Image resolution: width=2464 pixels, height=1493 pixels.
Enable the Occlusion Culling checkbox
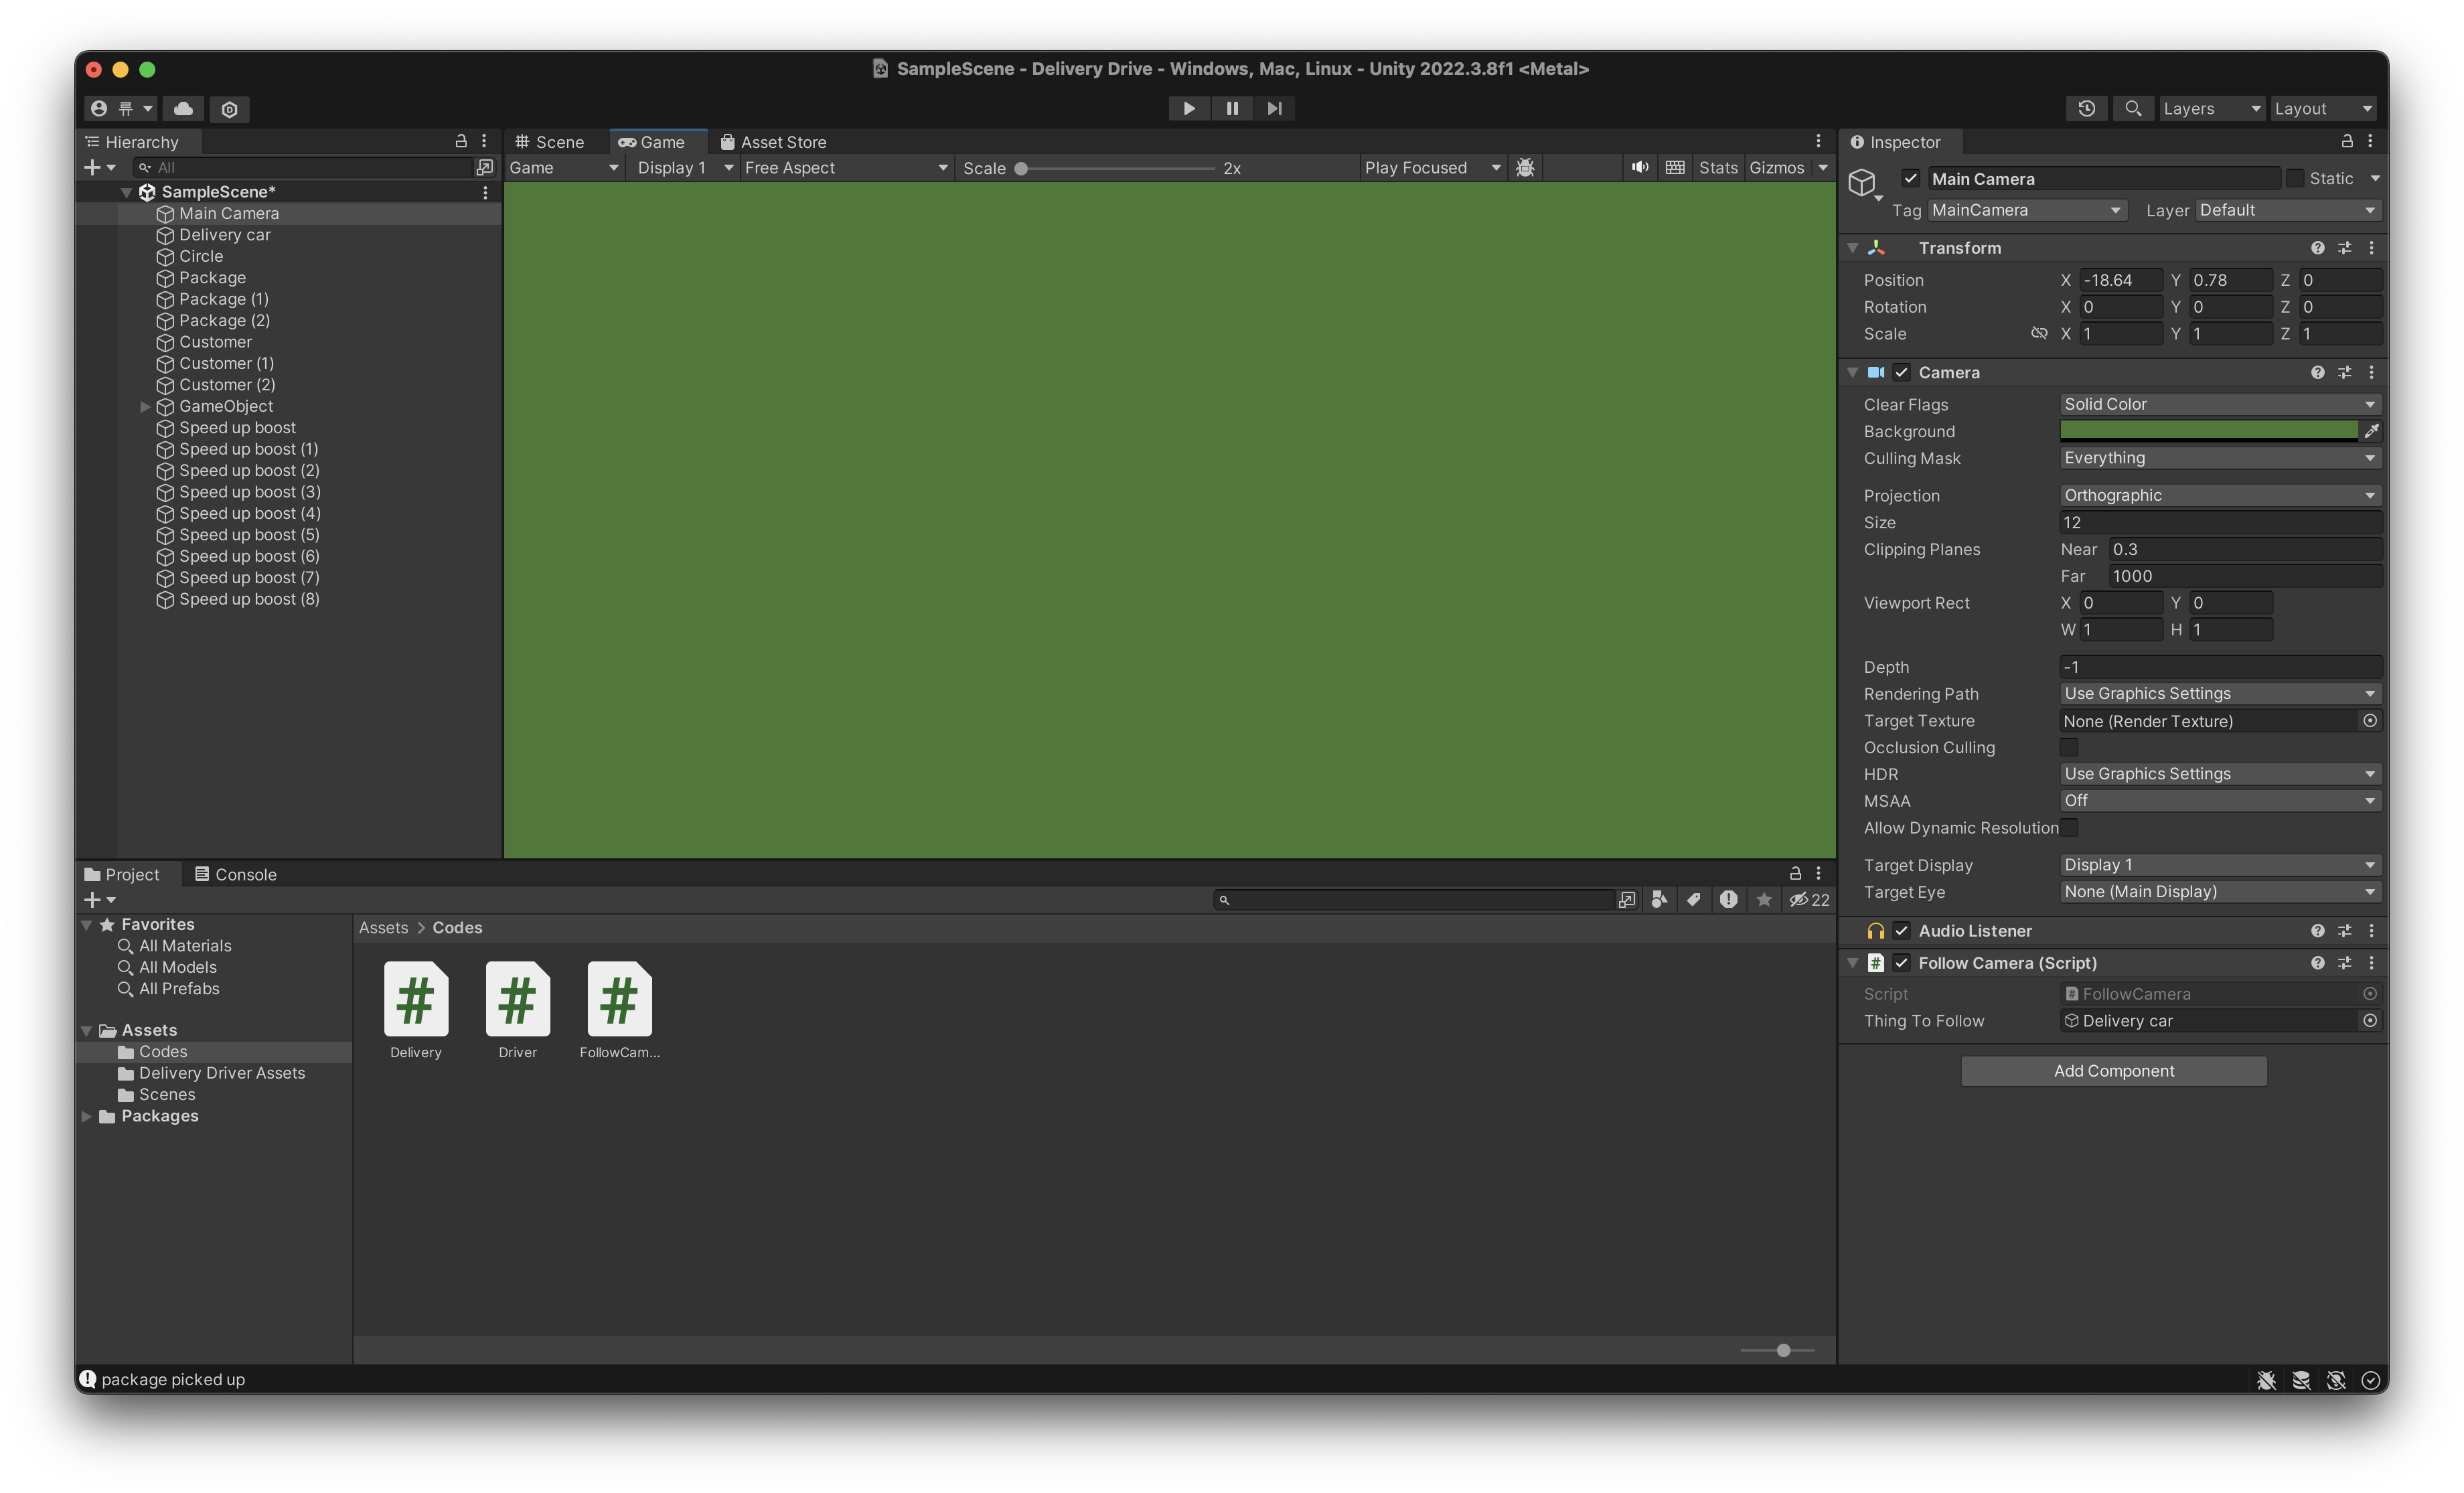(x=2069, y=747)
